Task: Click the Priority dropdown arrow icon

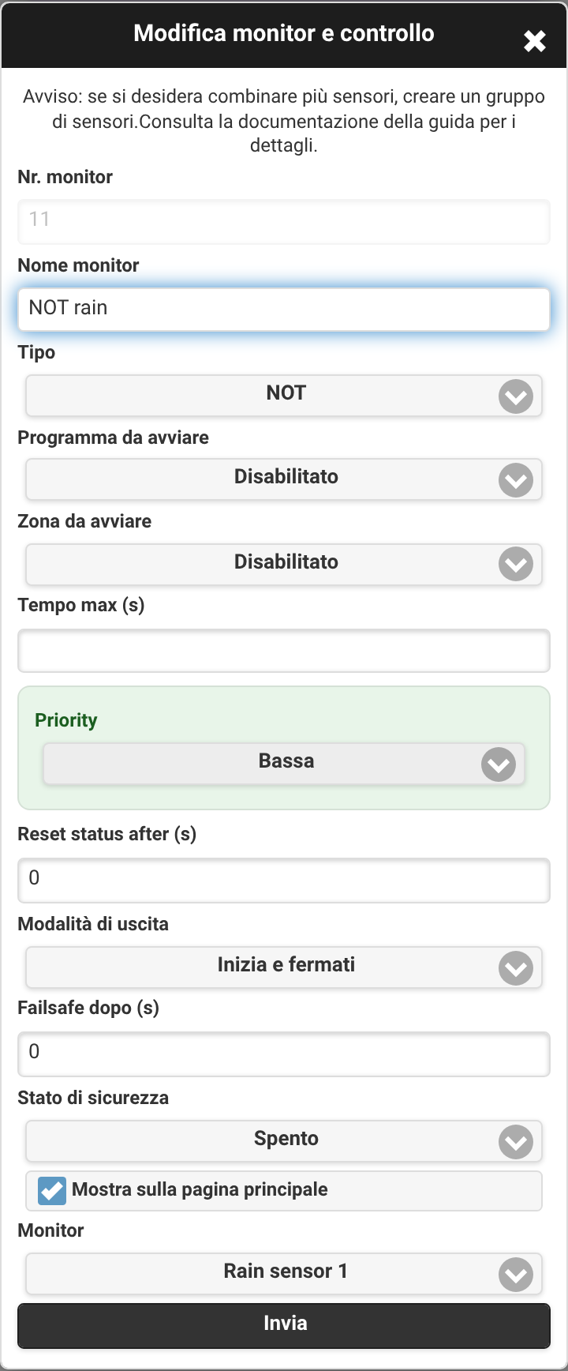Action: tap(499, 764)
